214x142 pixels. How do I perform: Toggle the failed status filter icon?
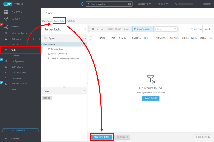click(x=93, y=29)
